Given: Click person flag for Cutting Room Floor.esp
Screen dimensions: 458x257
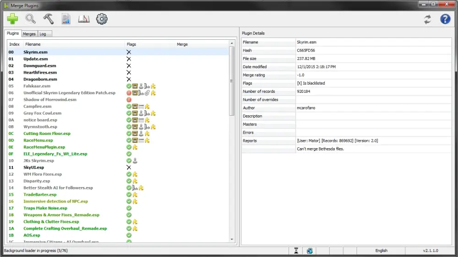Looking at the screenshot, I should tap(141, 134).
